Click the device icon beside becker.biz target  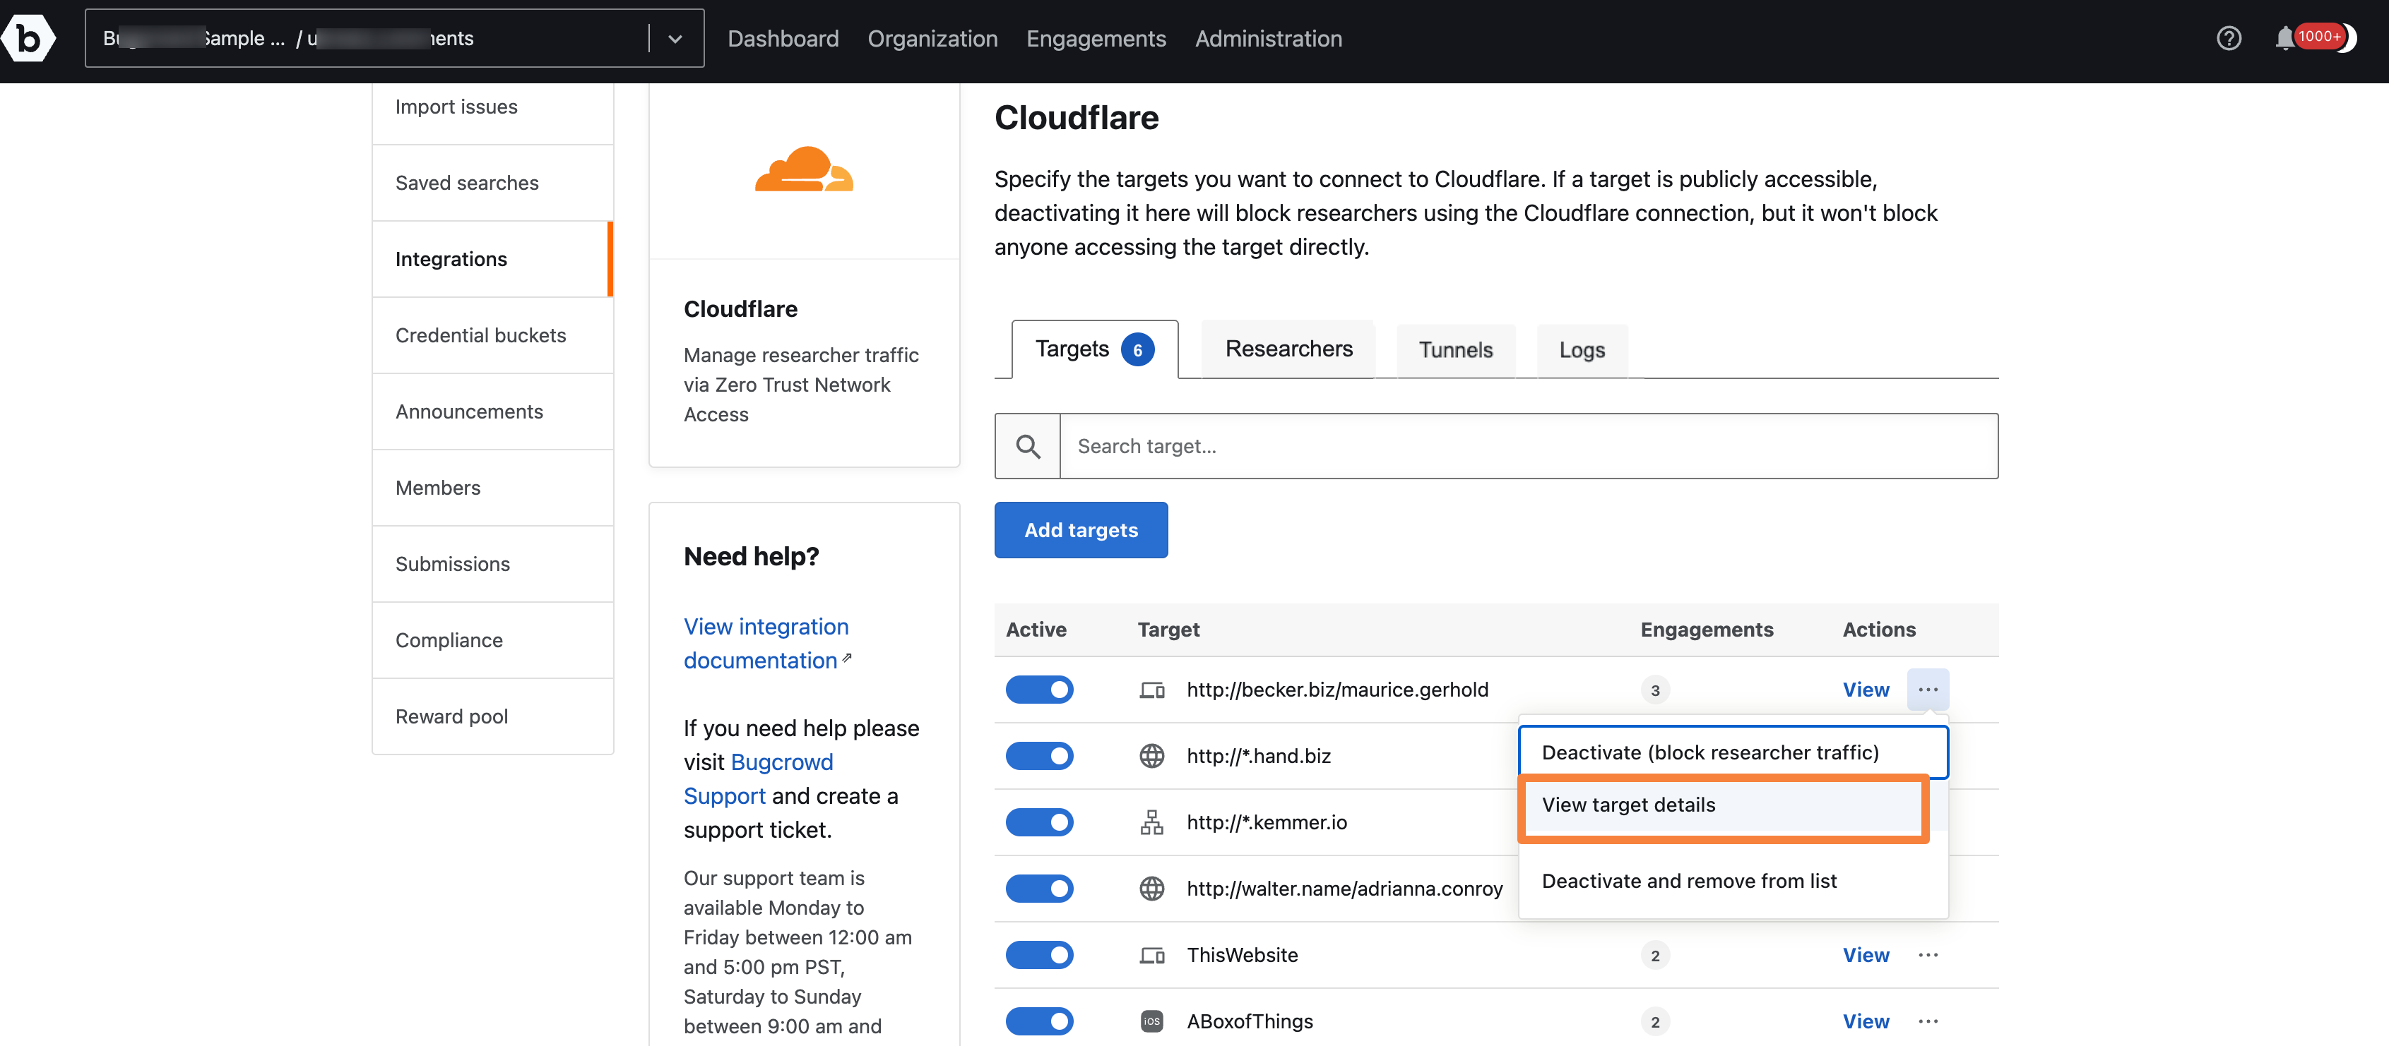(x=1152, y=690)
